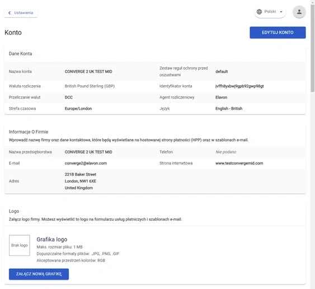Click the back chevron icon next to Ustawienia
315x289 pixels.
tap(10, 13)
